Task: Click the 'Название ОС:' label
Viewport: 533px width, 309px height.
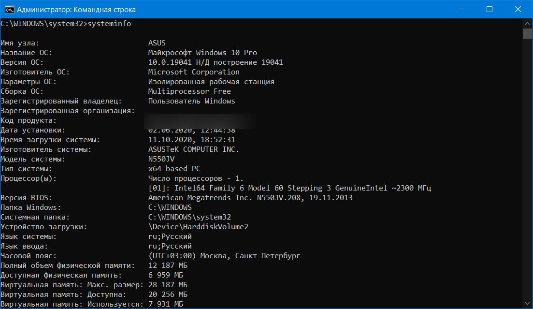Action: 27,52
